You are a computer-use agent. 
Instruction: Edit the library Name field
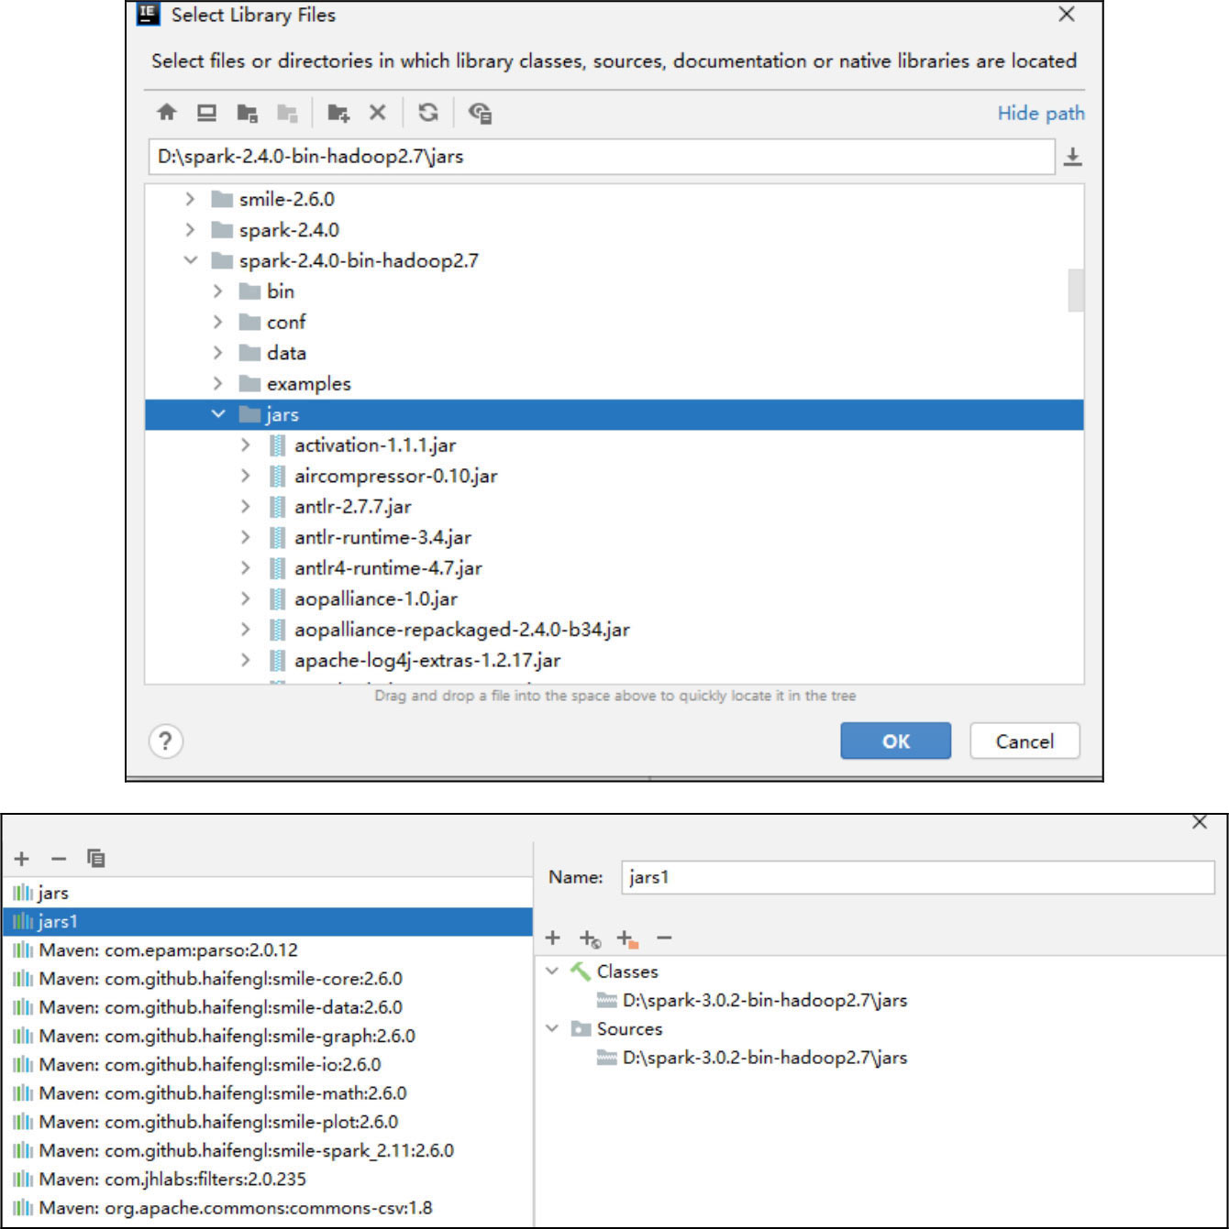tap(918, 877)
